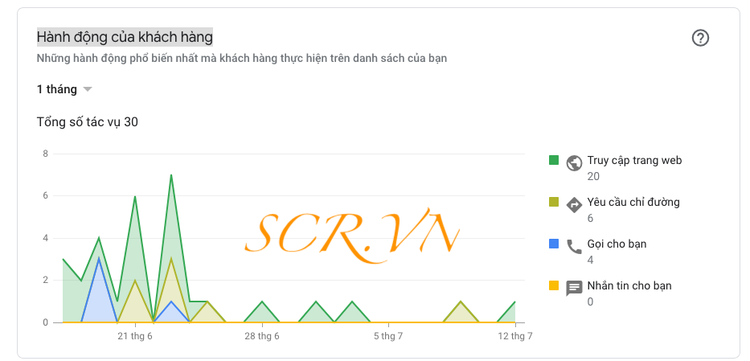Click the yellow legend color square
The image size is (750, 361).
554,285
